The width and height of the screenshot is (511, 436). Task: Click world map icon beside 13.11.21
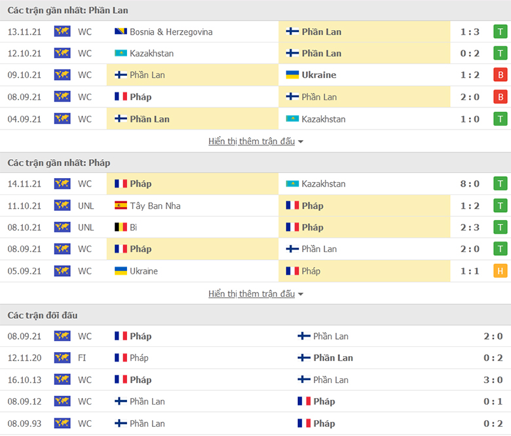[62, 31]
